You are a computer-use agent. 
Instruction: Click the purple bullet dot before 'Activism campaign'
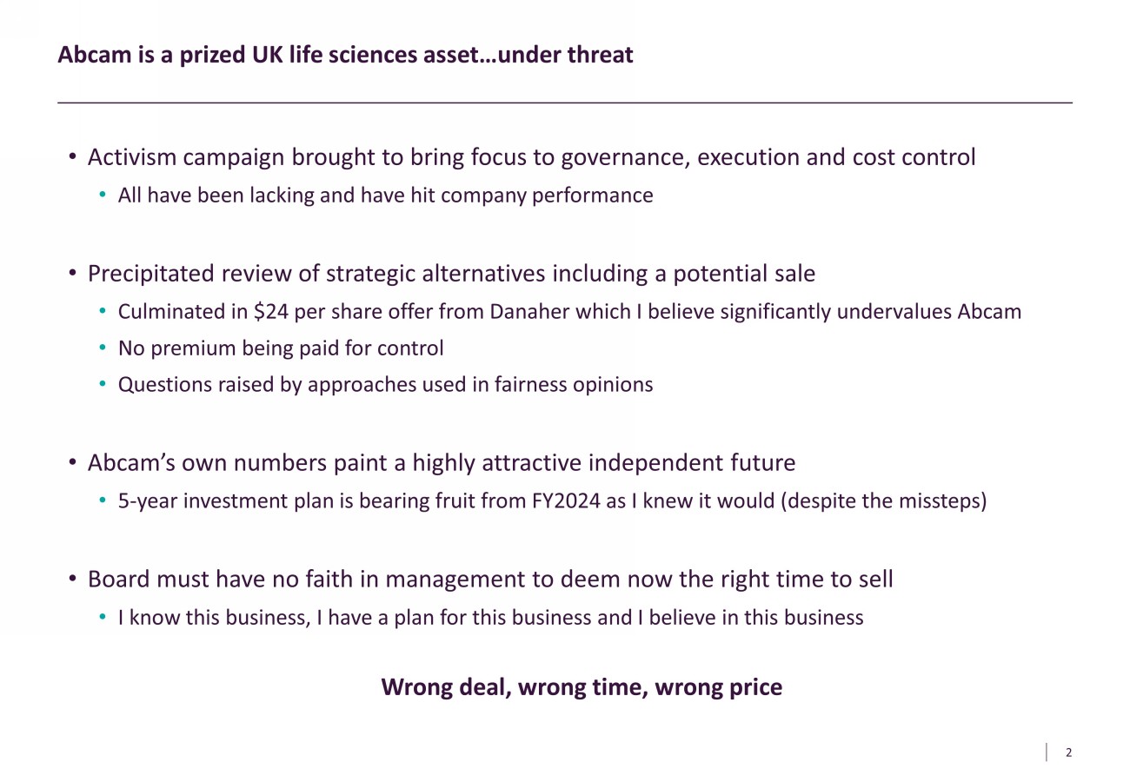pyautogui.click(x=74, y=158)
